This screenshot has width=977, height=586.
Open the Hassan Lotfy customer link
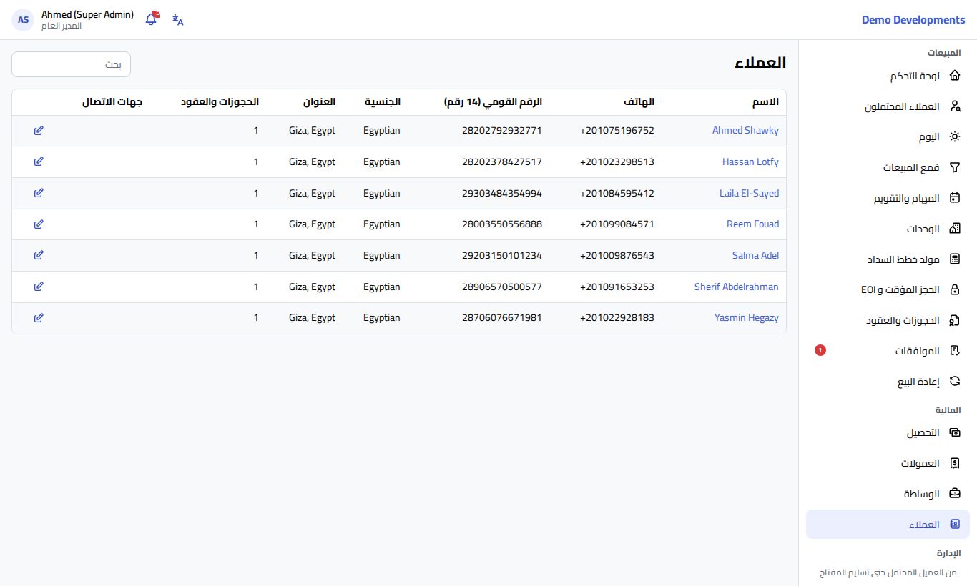point(750,162)
